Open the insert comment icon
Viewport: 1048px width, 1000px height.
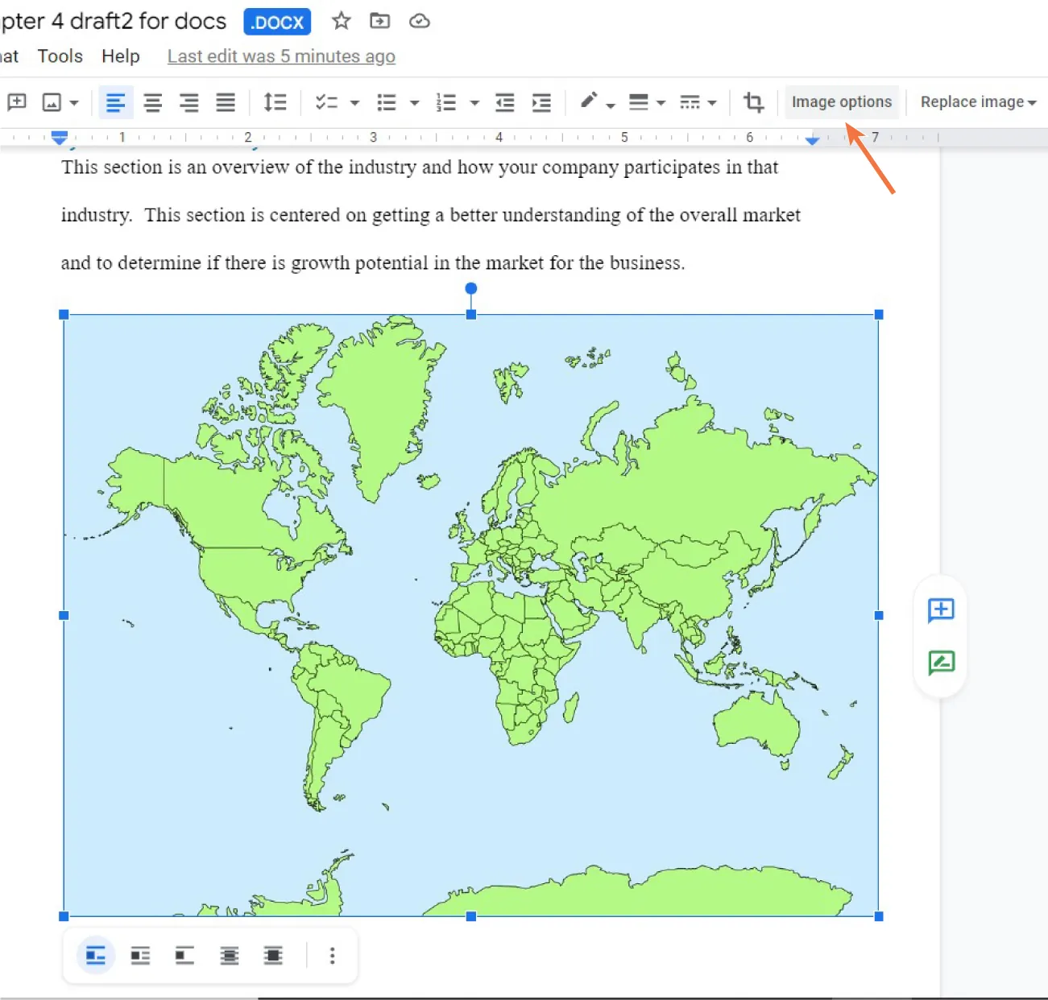pyautogui.click(x=16, y=102)
